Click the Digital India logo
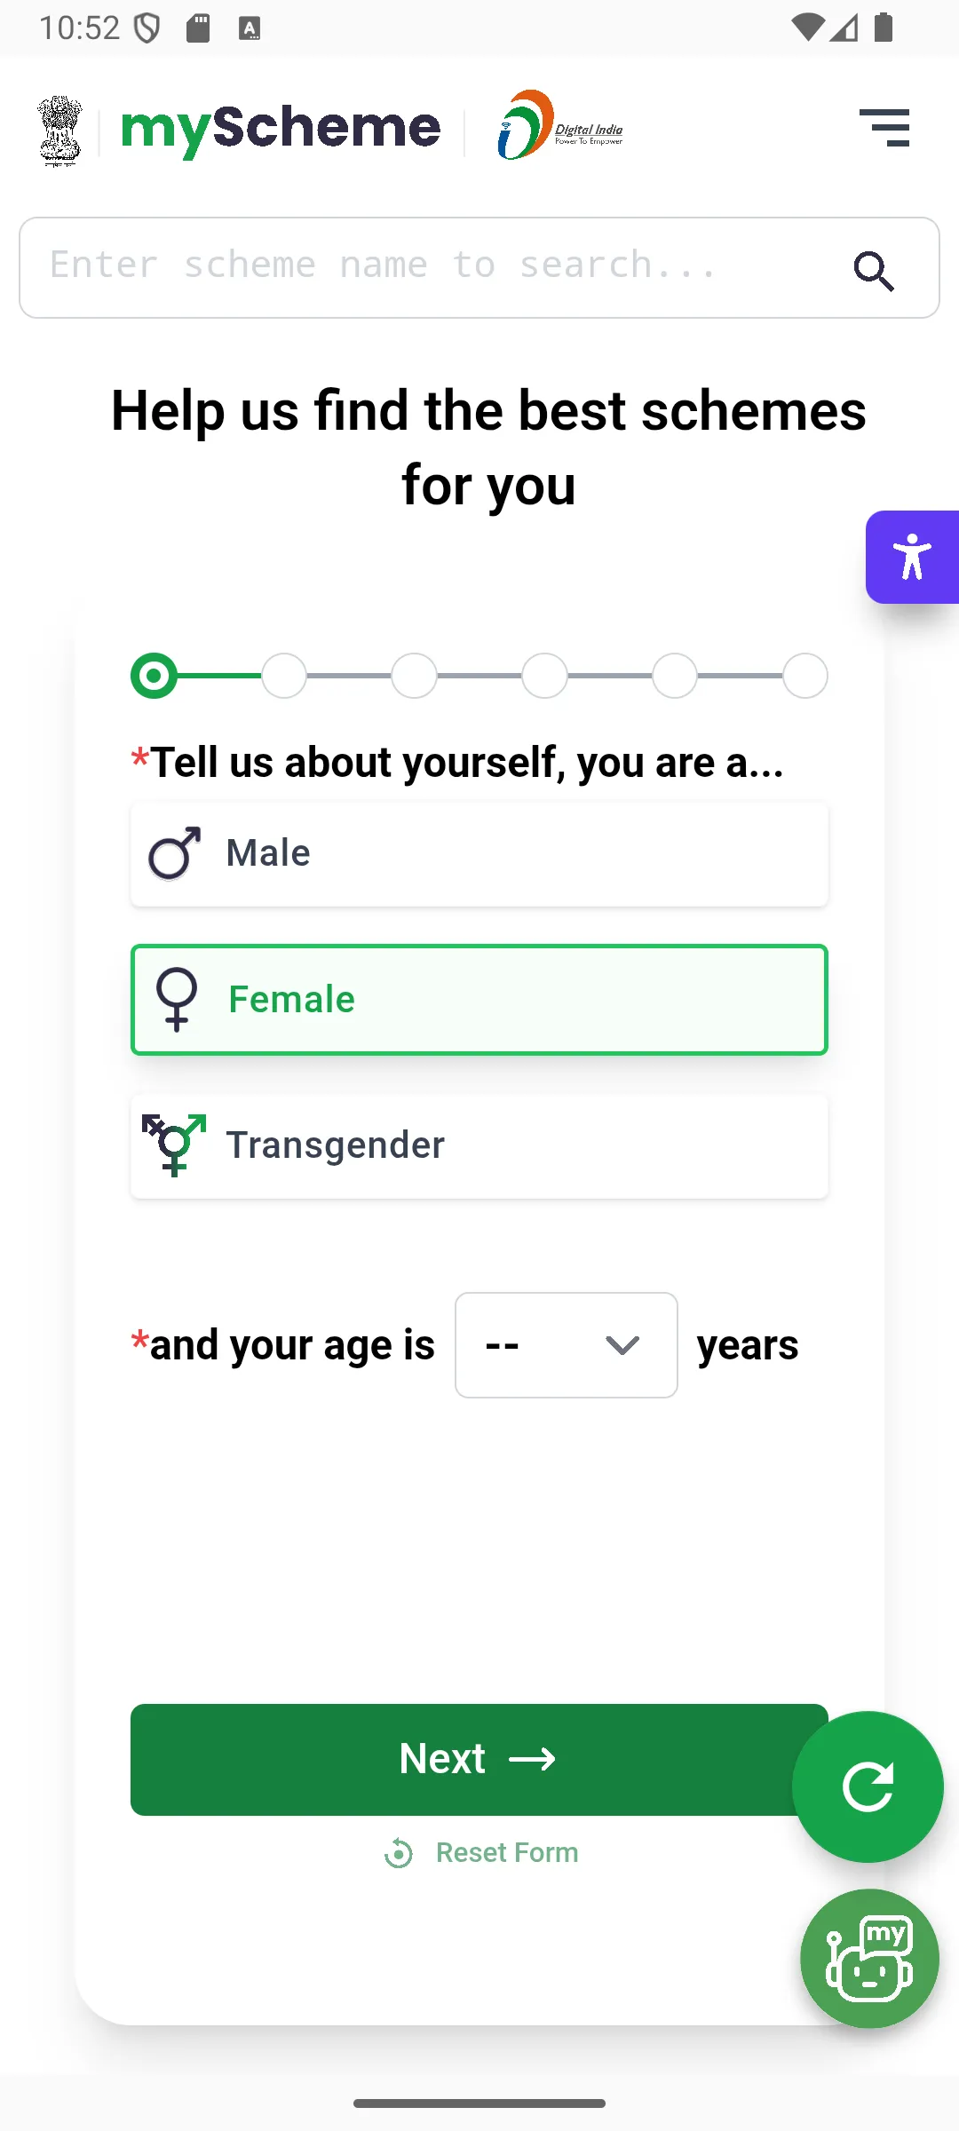 click(x=560, y=126)
